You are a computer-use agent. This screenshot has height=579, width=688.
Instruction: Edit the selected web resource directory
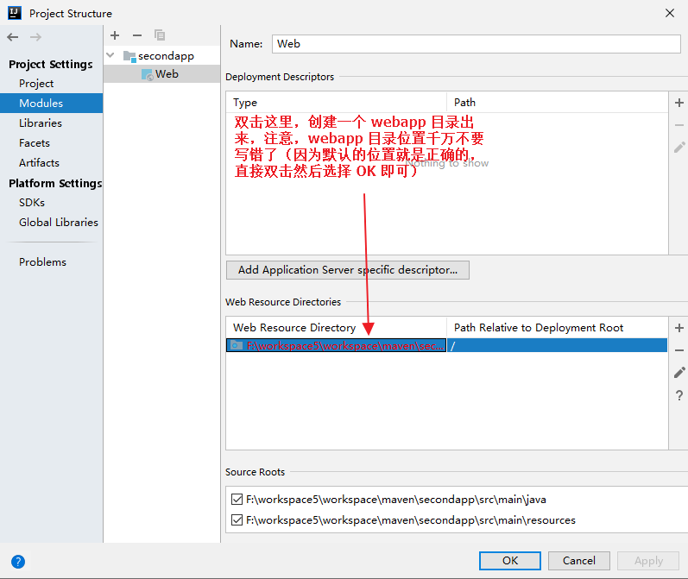coord(679,373)
